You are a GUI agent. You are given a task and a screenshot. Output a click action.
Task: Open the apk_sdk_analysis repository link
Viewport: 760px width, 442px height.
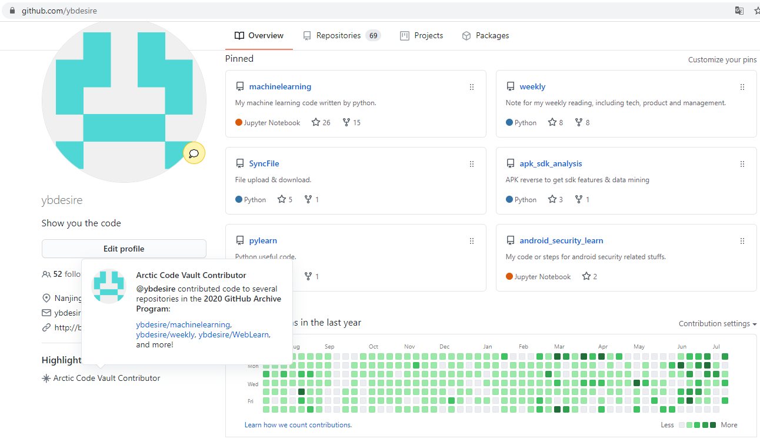click(551, 164)
